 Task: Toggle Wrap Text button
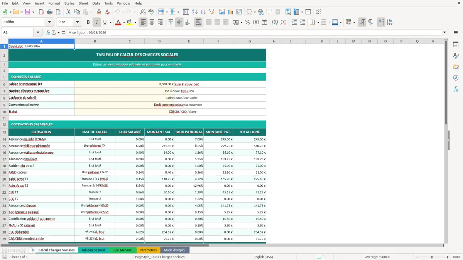[x=198, y=22]
